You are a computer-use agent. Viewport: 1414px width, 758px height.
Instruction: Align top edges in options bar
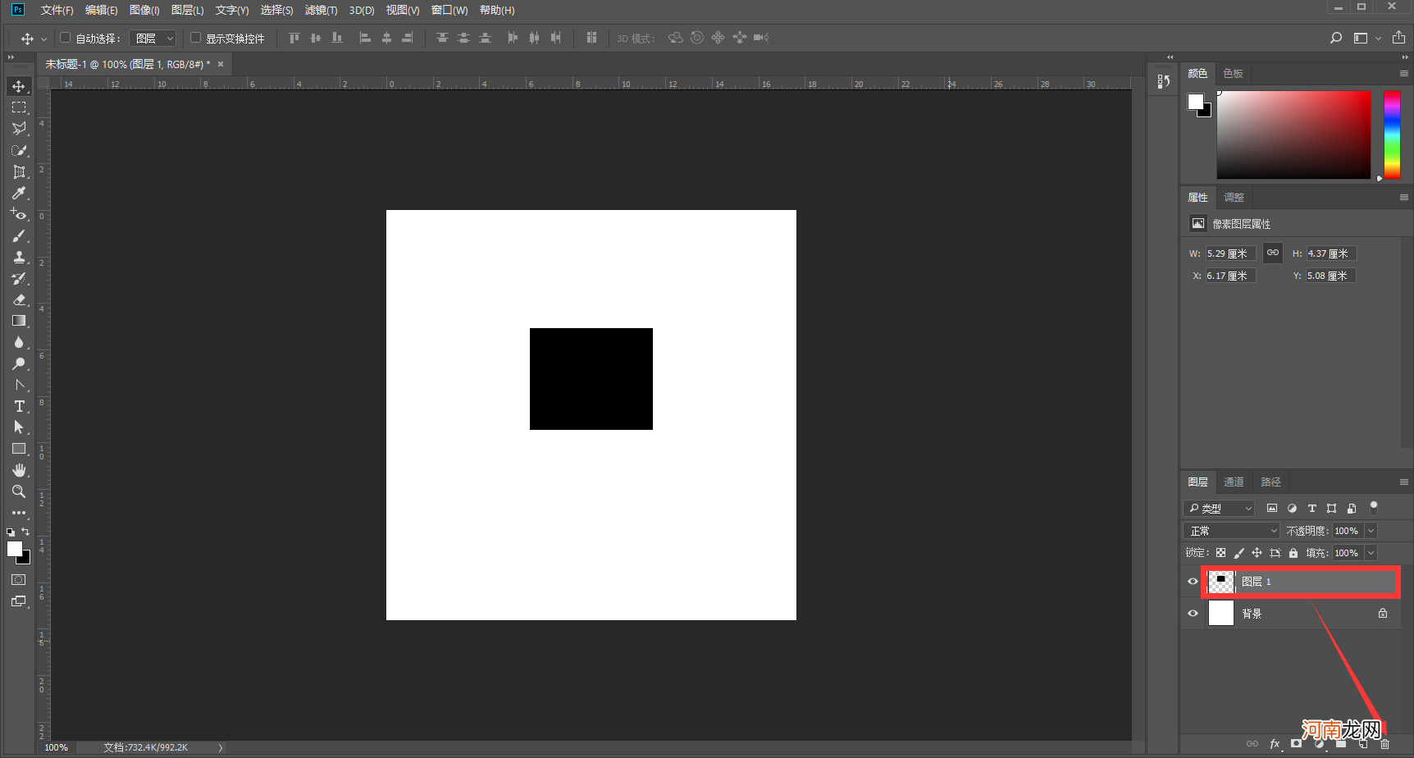tap(294, 38)
